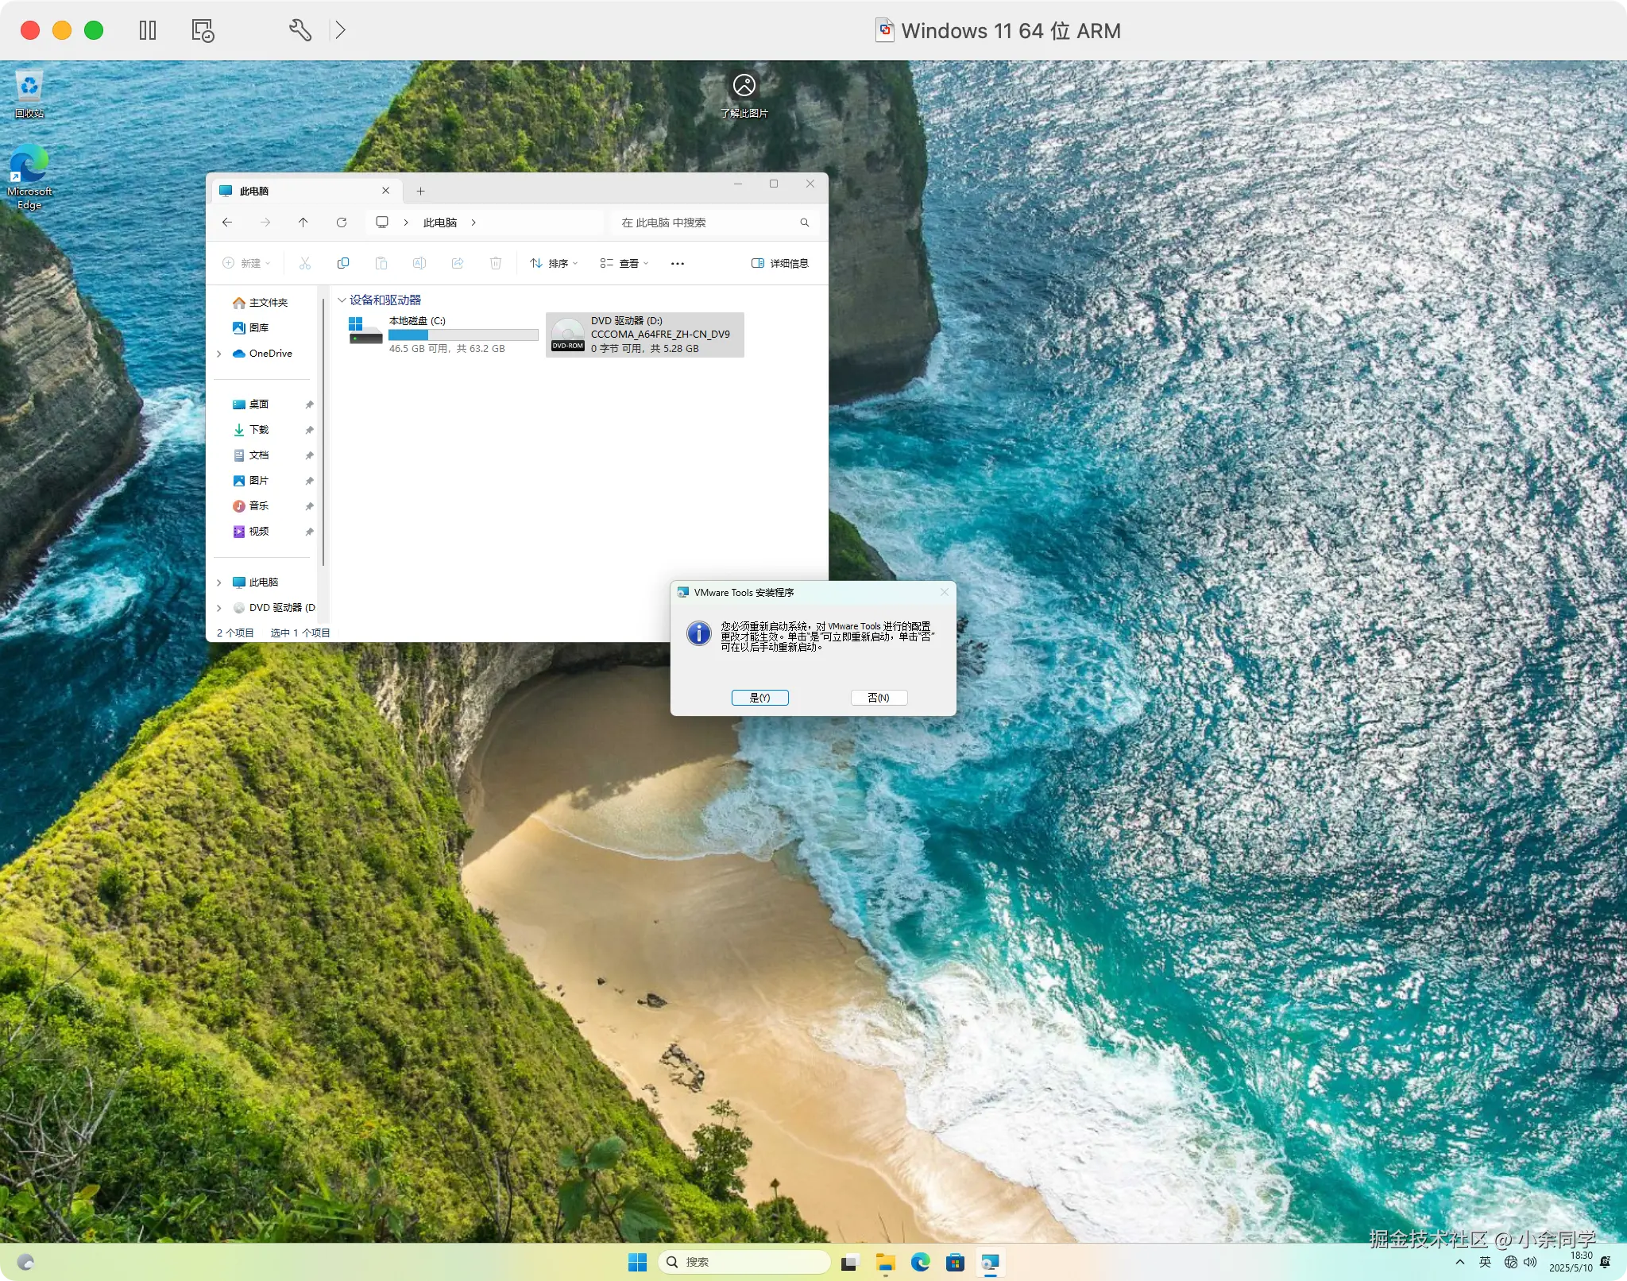Open Microsoft Store from the taskbar

coord(955,1262)
